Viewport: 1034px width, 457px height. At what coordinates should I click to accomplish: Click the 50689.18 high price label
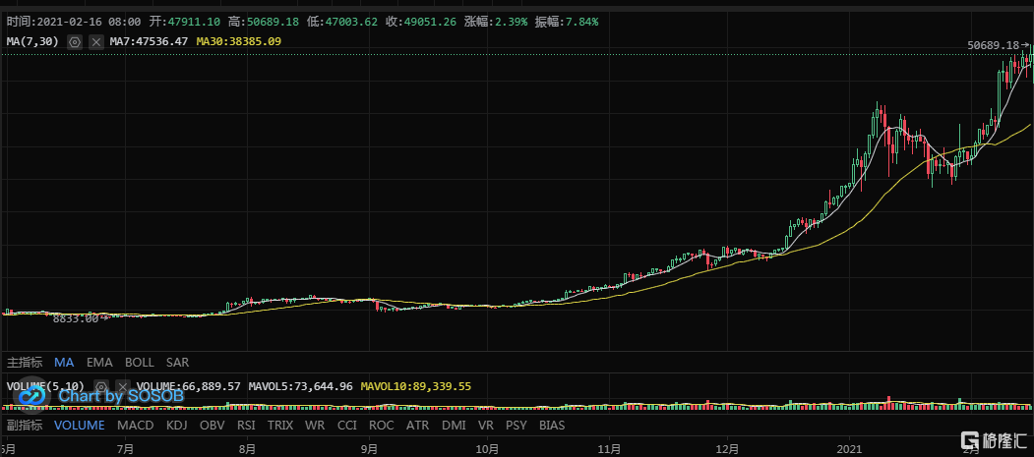992,45
